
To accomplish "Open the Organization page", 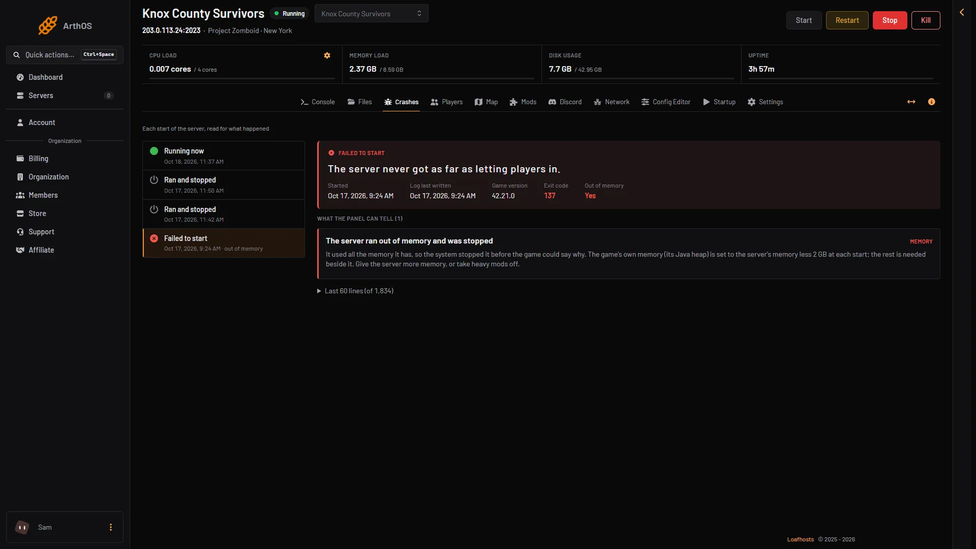I will coord(65,177).
